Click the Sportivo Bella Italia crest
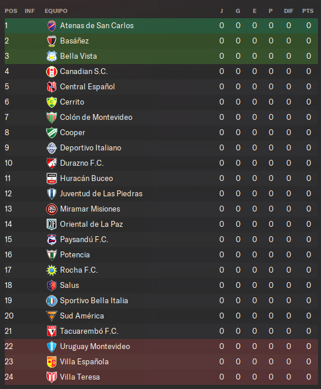The width and height of the screenshot is (321, 389). 52,301
